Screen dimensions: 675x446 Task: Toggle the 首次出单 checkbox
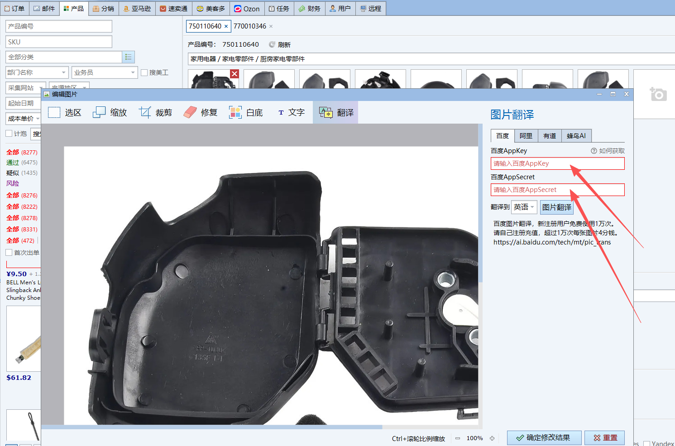[x=9, y=253]
